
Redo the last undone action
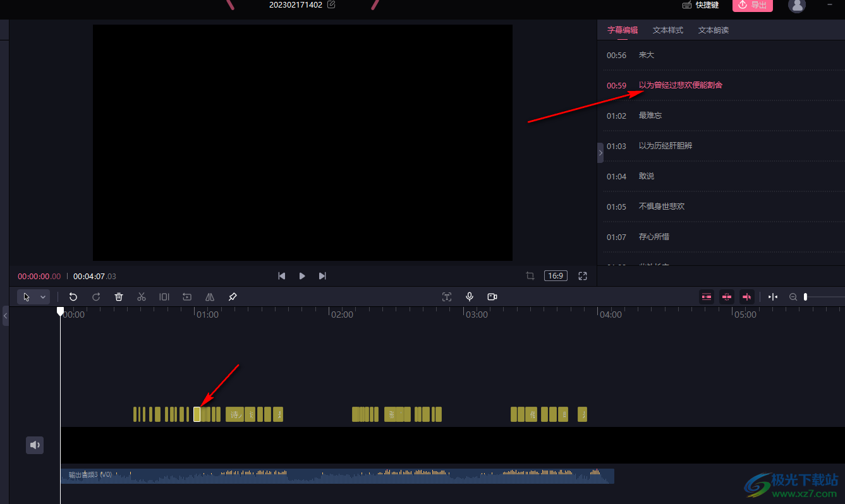pos(96,297)
